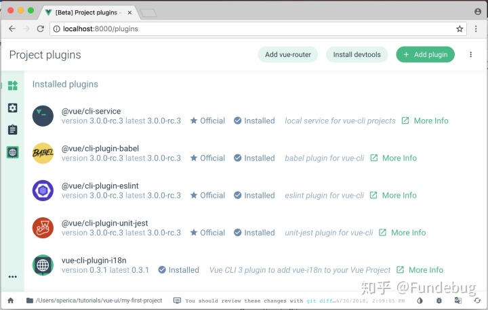Click the vue-cli-plugin-i18n plugin name
The image size is (488, 310).
[x=94, y=260]
